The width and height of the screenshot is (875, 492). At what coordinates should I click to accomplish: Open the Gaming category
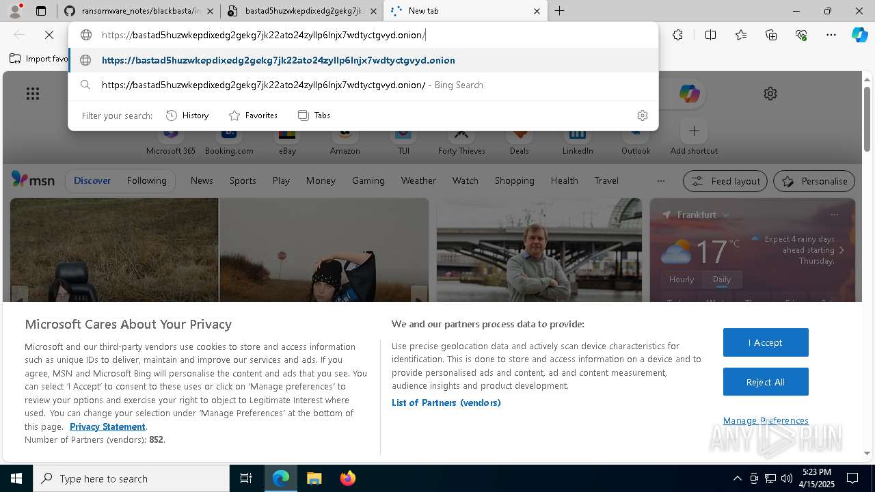(x=368, y=180)
